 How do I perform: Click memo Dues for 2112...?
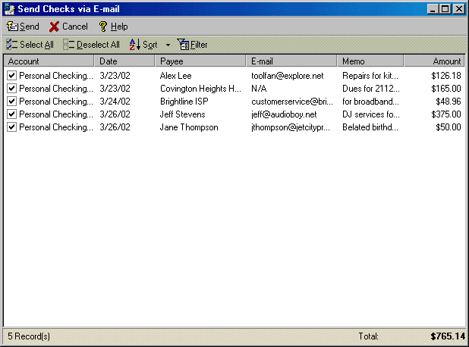pos(371,89)
